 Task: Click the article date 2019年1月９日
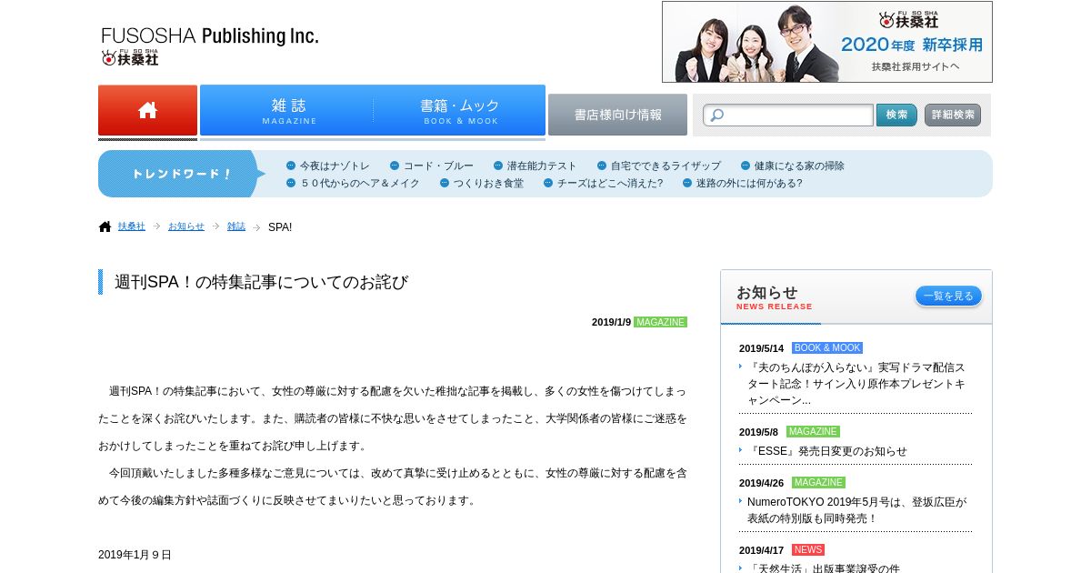tap(135, 555)
